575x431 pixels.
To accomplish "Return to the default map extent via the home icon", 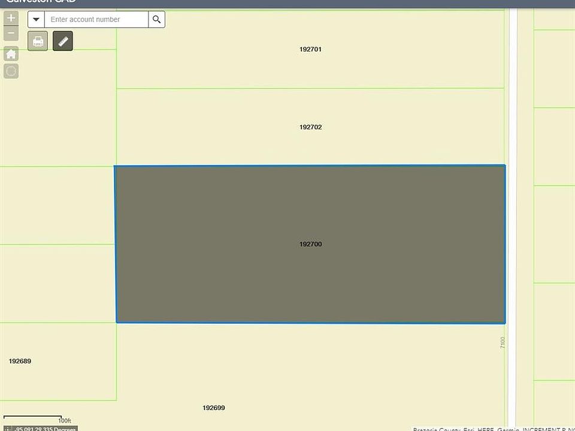I will click(x=11, y=54).
